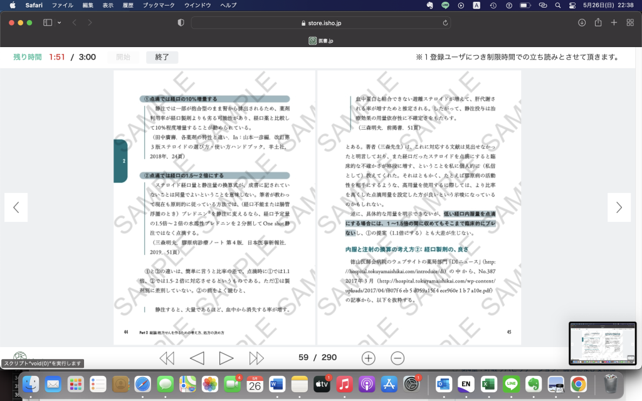Open the screenshot thumbnail preview
Screen dimensions: 642x401
pyautogui.click(x=602, y=343)
